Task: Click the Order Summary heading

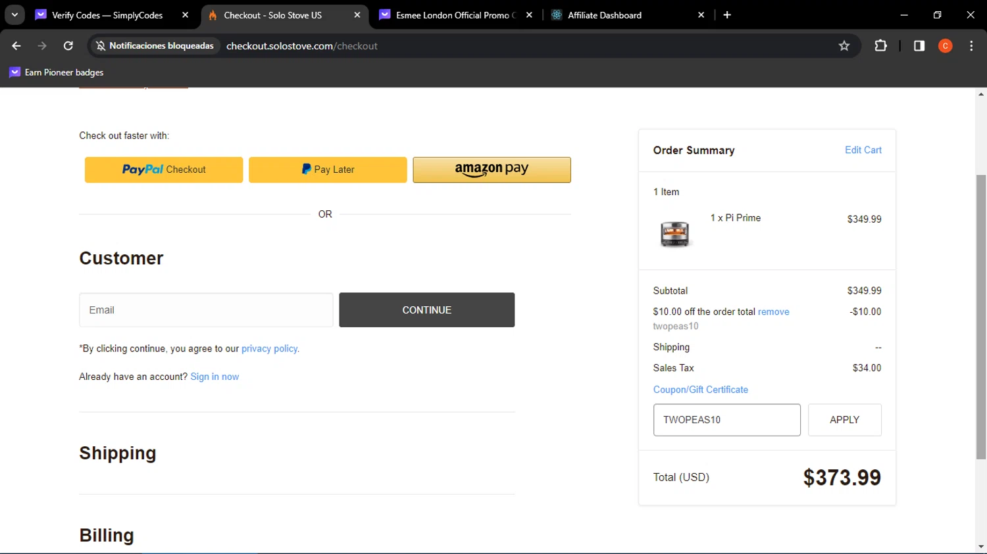Action: click(694, 150)
